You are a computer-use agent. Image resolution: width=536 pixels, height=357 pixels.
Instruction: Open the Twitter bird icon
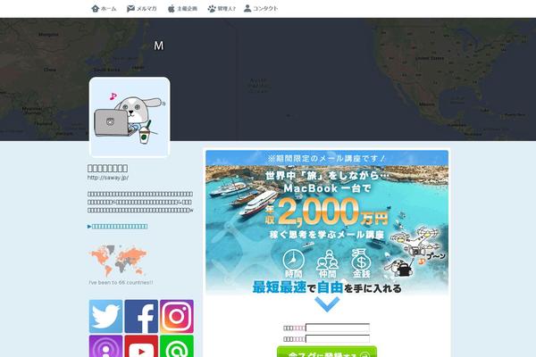(106, 316)
